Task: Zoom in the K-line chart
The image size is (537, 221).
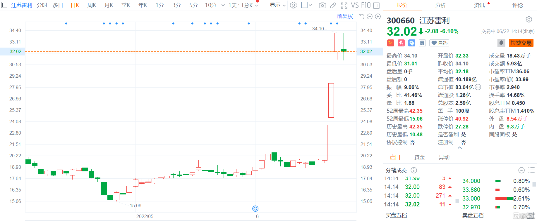Action: (378, 16)
